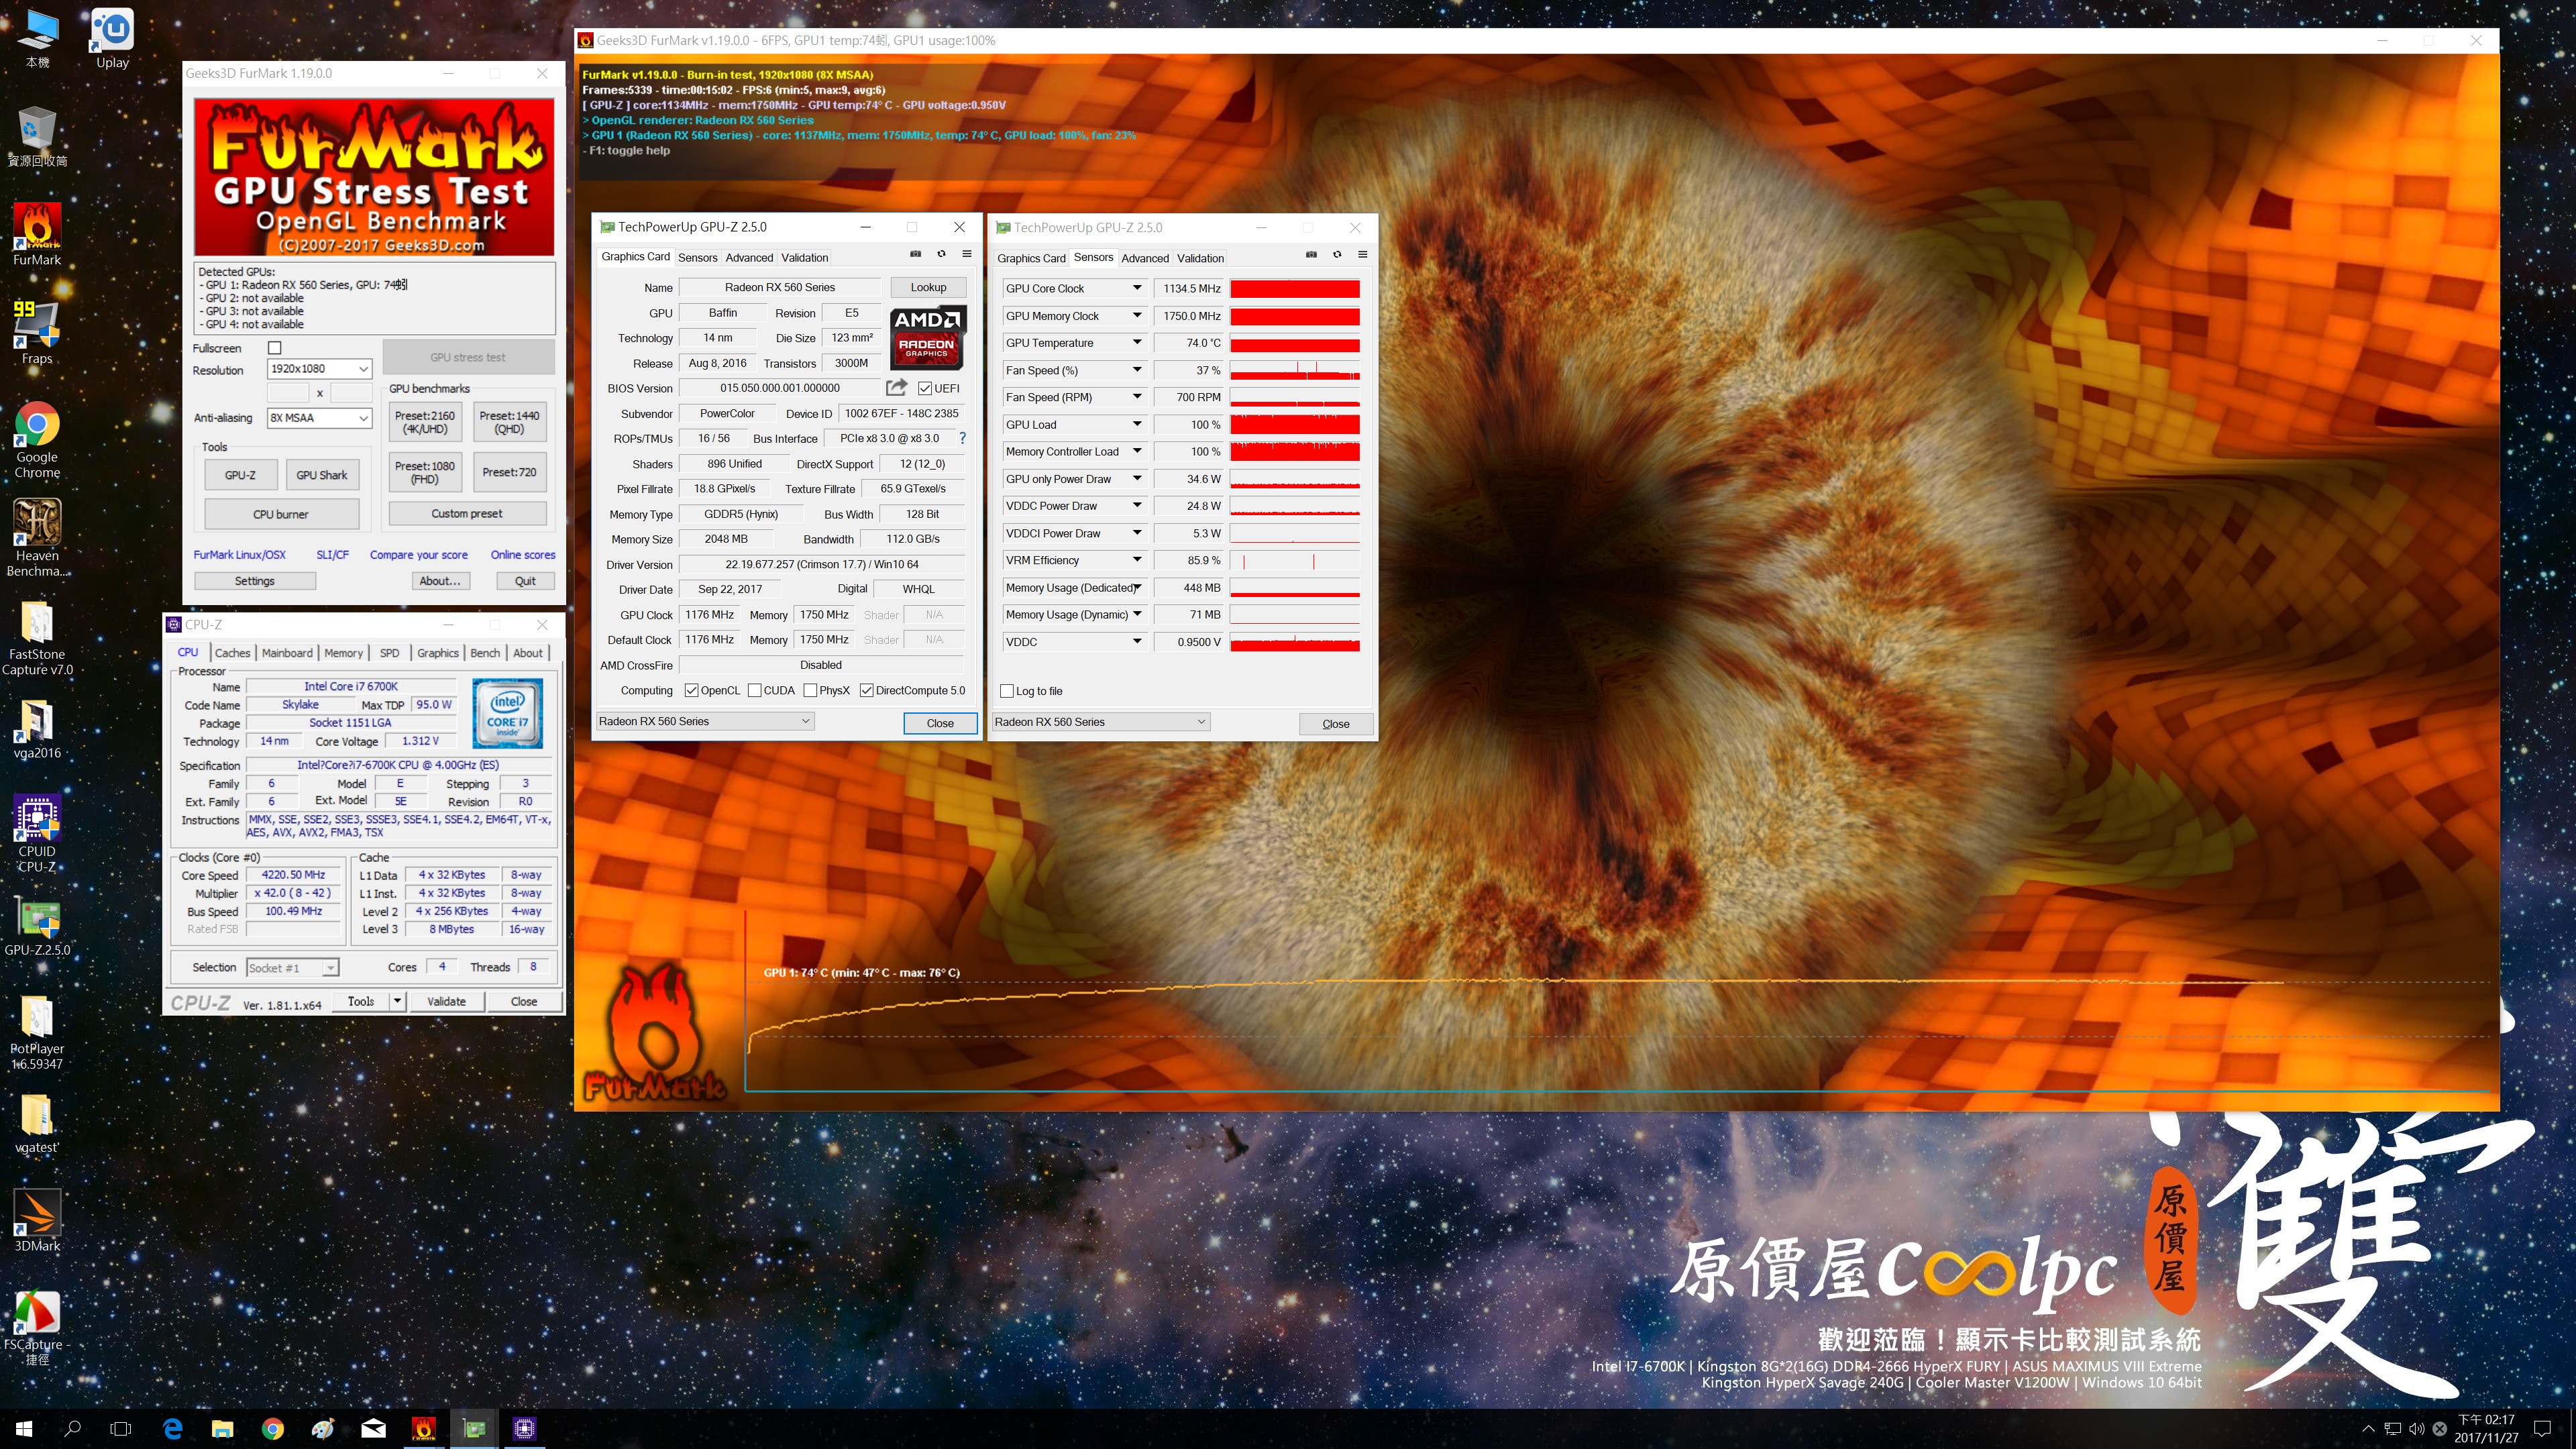Click refresh icon in GPU-Z Graphics Card window
This screenshot has height=1449, width=2576.
(x=941, y=254)
